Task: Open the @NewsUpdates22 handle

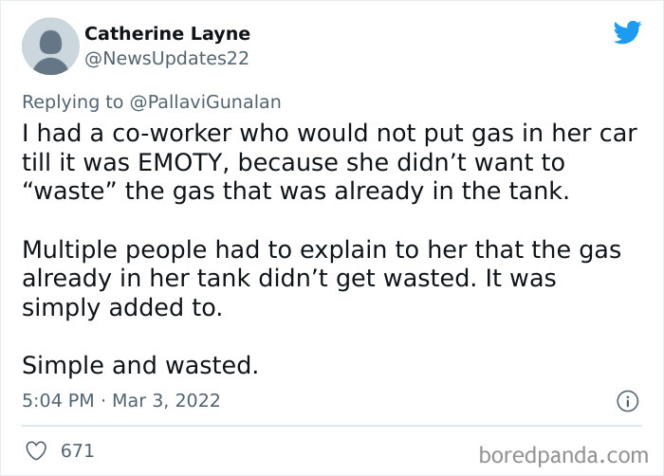Action: tap(166, 58)
